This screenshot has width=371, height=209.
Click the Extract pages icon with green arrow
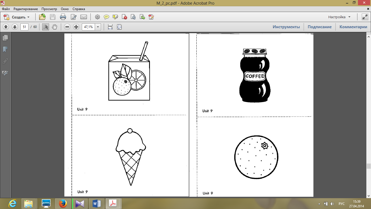pyautogui.click(x=142, y=17)
